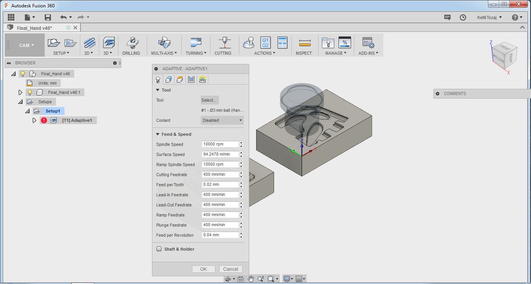This screenshot has height=284, width=531.
Task: Click the New Folder setup icon
Action: (x=70, y=43)
